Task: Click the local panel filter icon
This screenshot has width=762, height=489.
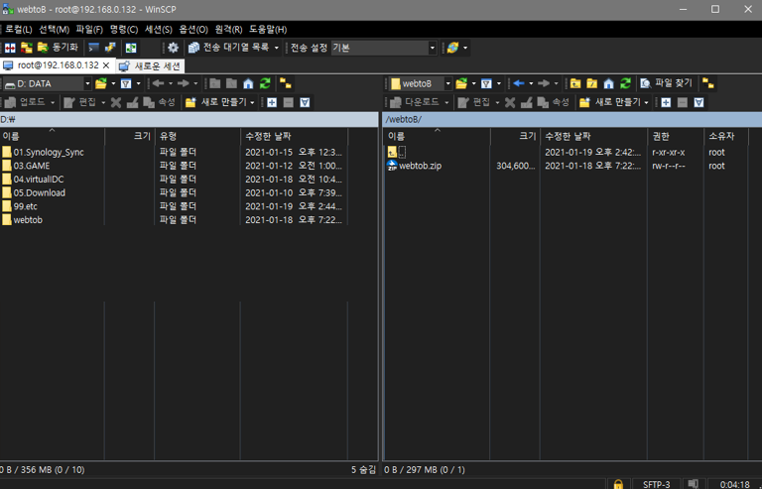Action: 126,84
